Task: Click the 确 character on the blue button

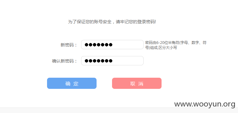Action: (67, 84)
